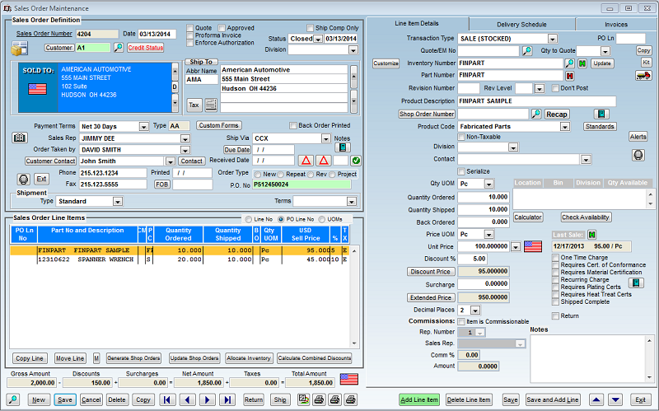Click the search icon next to Inventory Number

[568, 63]
